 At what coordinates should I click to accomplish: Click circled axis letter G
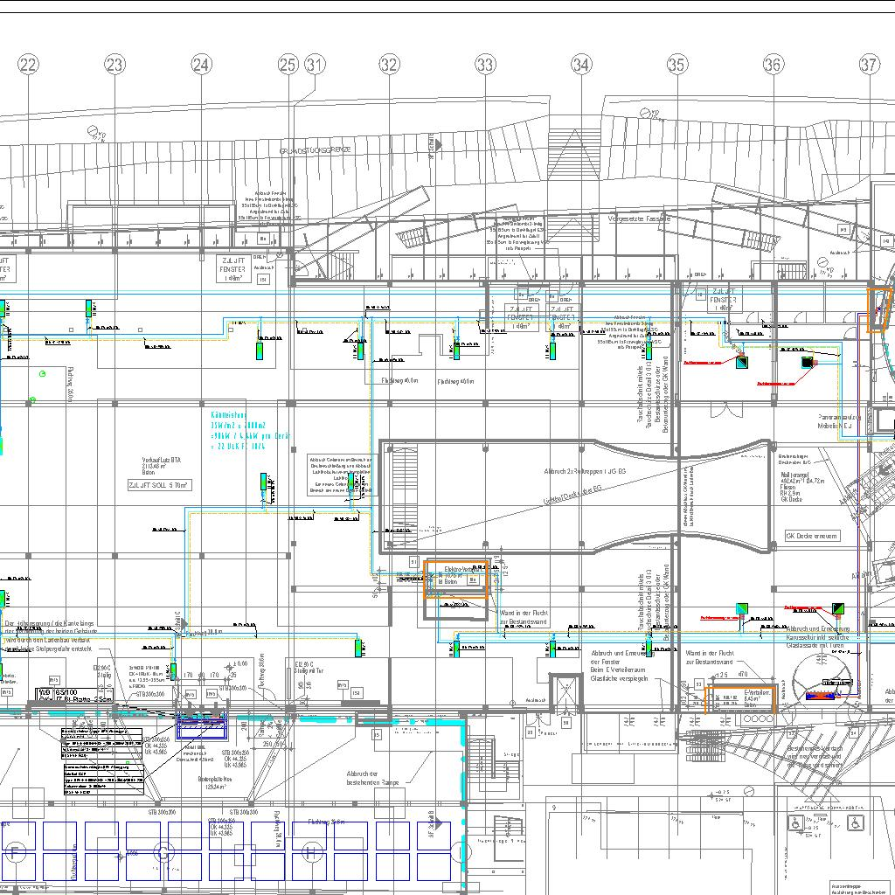163,853
